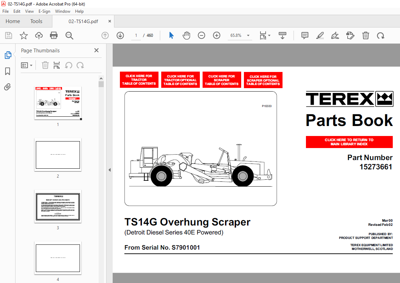Open the File menu
The height and width of the screenshot is (283, 400).
point(6,11)
